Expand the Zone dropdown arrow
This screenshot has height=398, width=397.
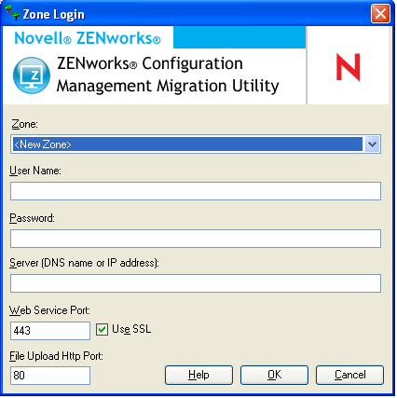point(372,144)
